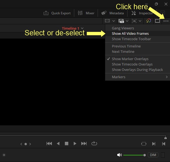Click the next keyframe arrow
Screen dimensions: 170x162
30,144
